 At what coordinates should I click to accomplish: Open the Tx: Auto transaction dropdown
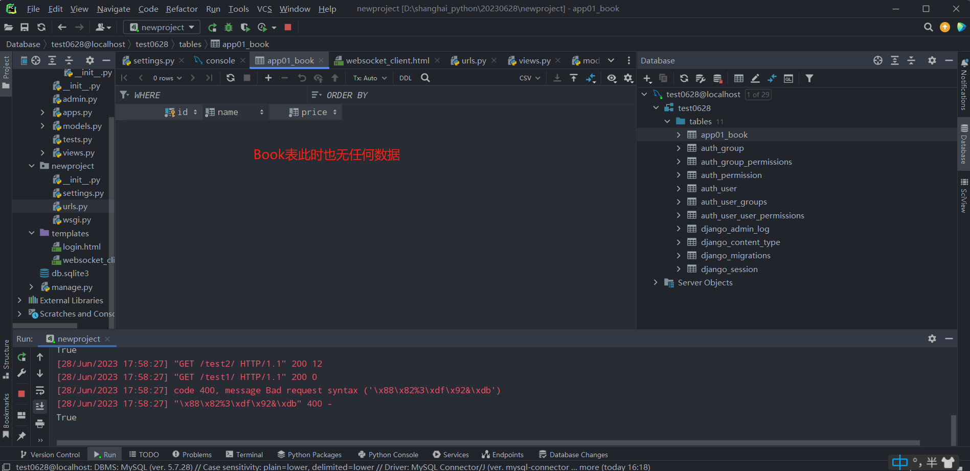click(370, 78)
